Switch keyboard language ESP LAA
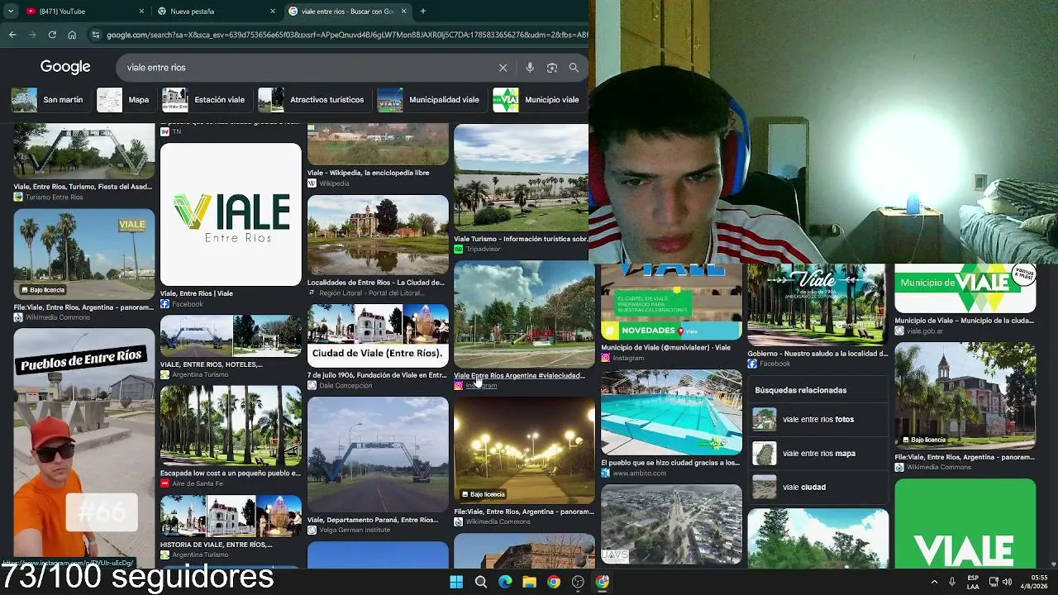The image size is (1058, 595). (973, 582)
